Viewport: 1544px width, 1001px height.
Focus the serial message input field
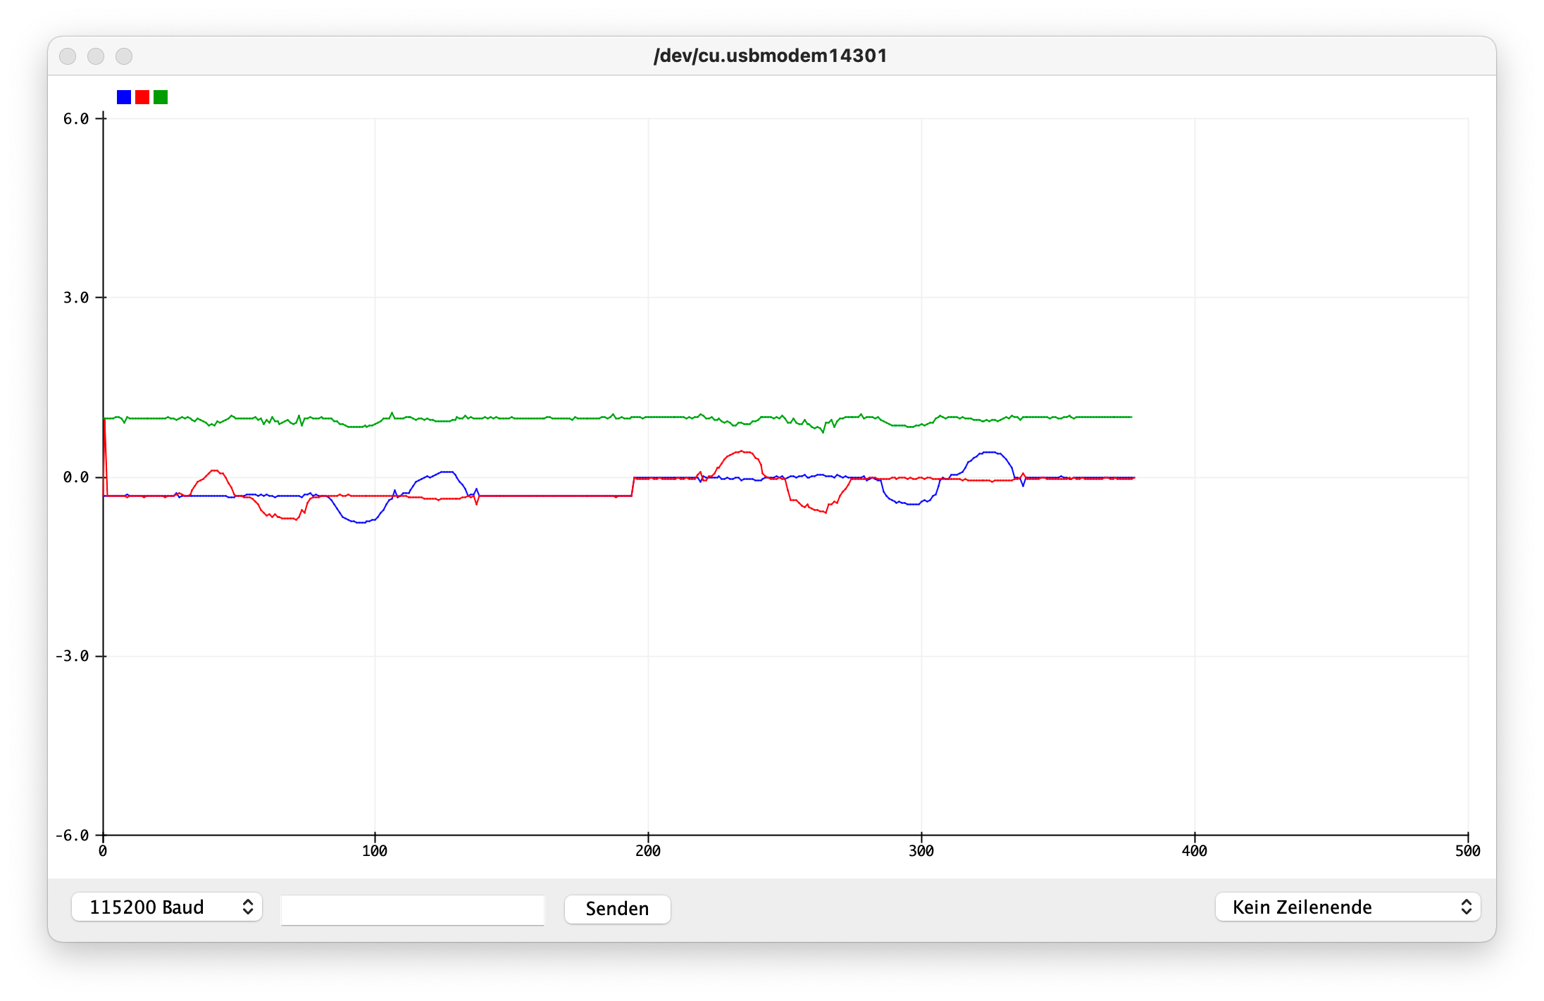point(413,909)
